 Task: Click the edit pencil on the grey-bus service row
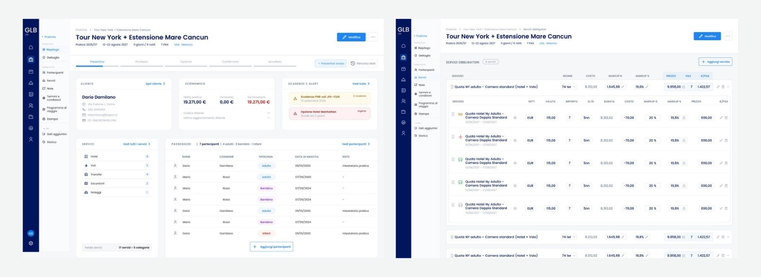point(721,209)
